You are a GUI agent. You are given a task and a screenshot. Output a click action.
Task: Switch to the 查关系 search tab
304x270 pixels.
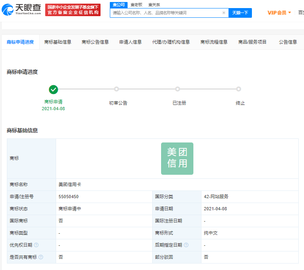click(154, 4)
